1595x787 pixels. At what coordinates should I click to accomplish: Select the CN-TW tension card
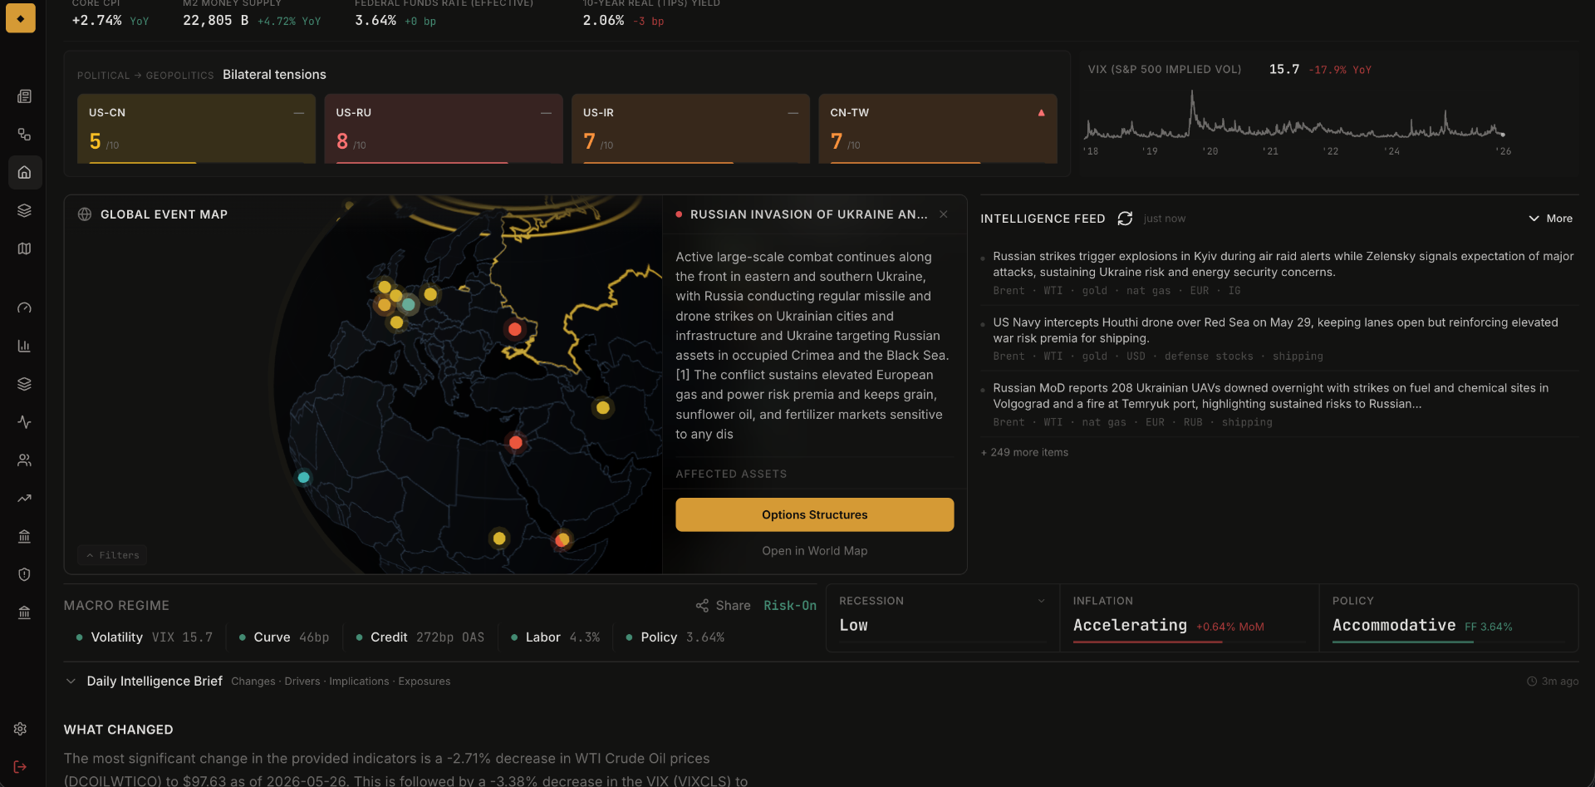pos(938,129)
